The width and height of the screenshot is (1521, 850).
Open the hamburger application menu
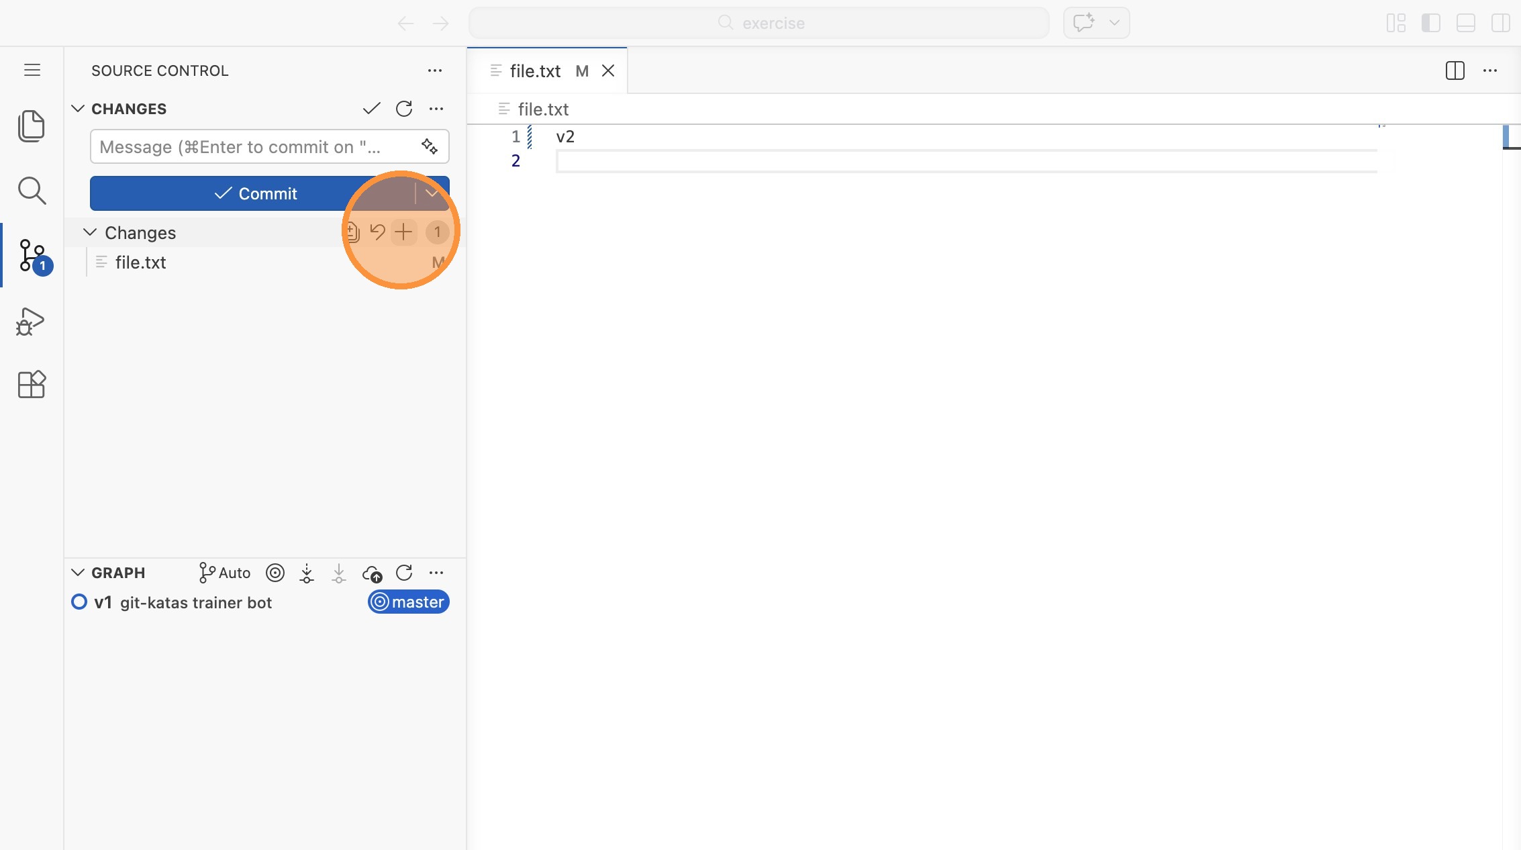click(x=32, y=70)
